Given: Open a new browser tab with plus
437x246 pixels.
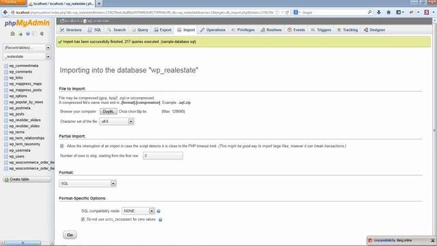Looking at the screenshot, I should 99,3.
